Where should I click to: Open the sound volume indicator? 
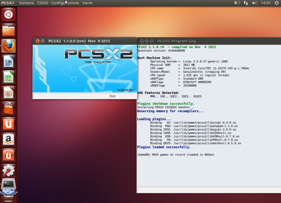tap(254, 3)
